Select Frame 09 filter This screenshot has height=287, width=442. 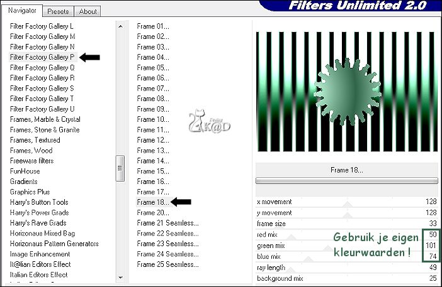(153, 109)
